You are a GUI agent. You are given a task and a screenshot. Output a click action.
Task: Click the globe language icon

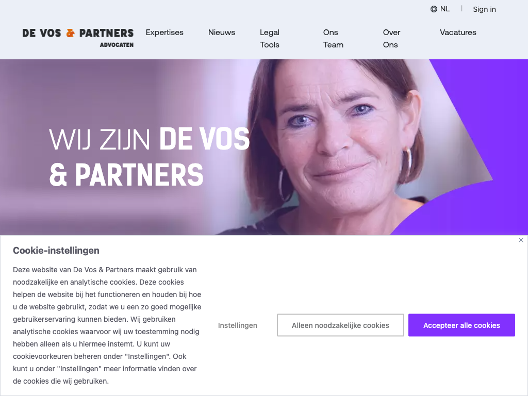(434, 9)
